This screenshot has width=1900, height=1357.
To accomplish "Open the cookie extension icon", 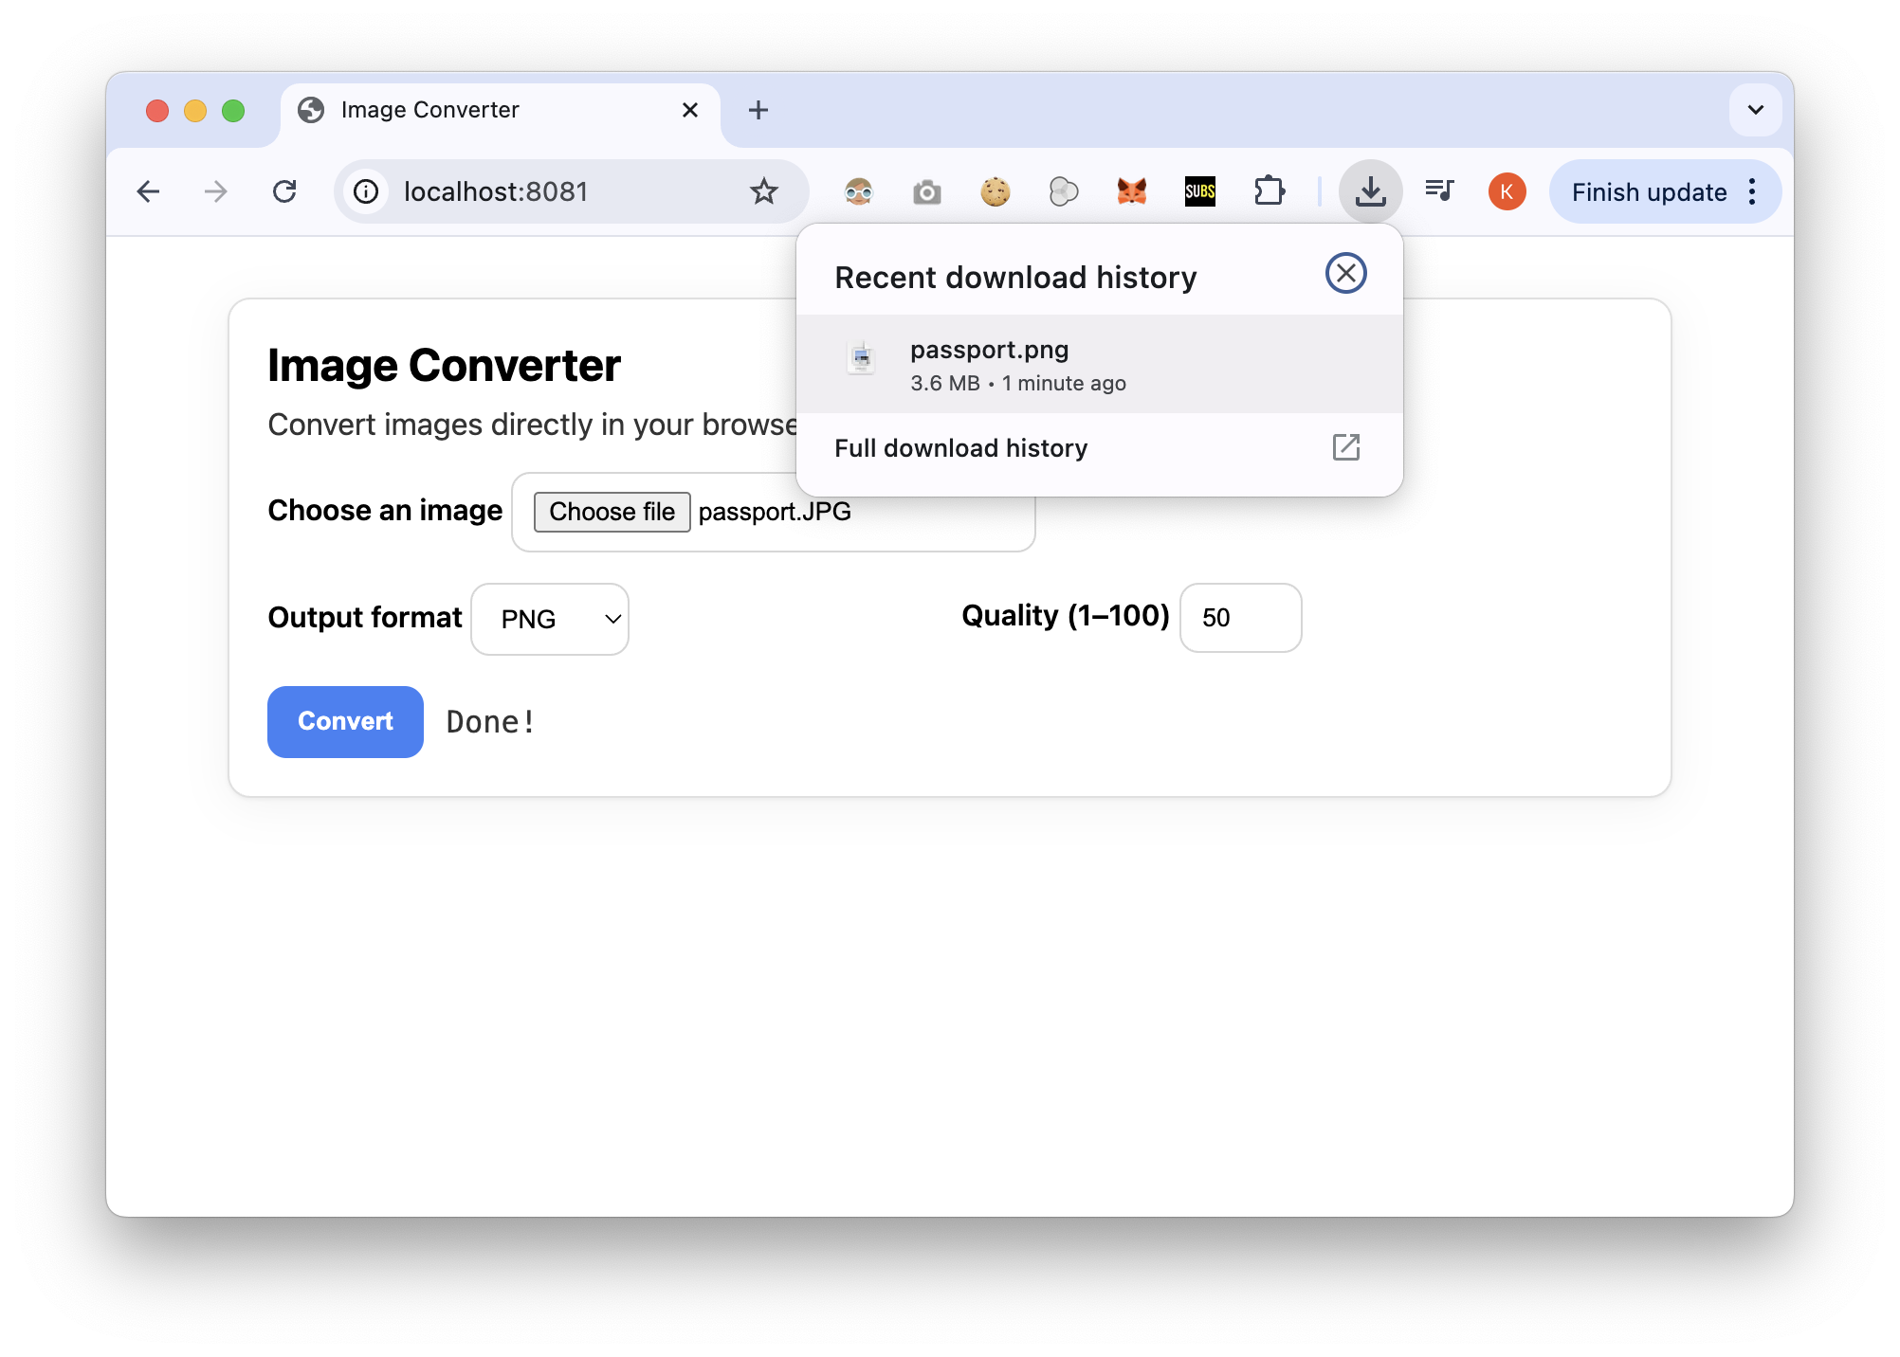I will tap(996, 192).
